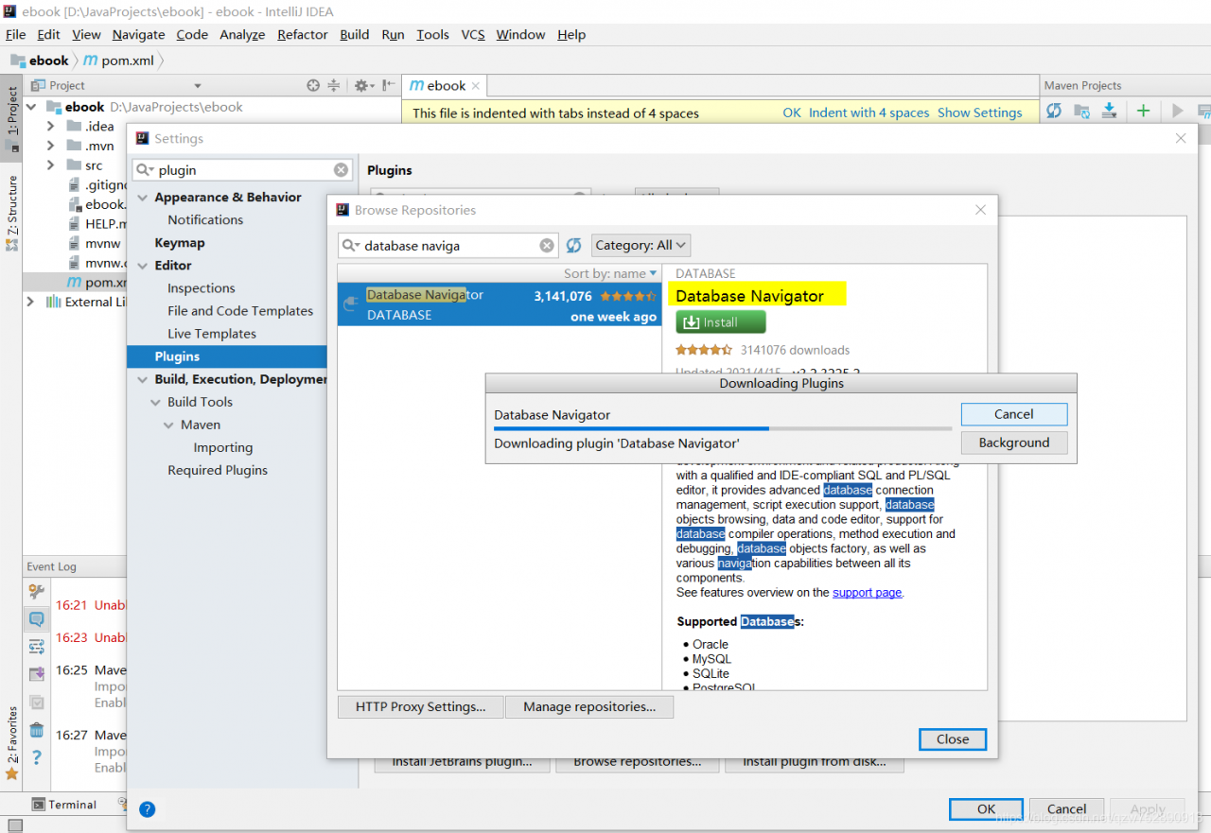1211x833 pixels.
Task: Open the Terminal tool window tab
Action: click(64, 805)
